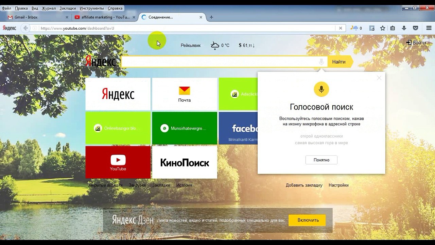This screenshot has width=435, height=245.
Task: Click the открой одноклассники example phrase
Action: coord(321,136)
